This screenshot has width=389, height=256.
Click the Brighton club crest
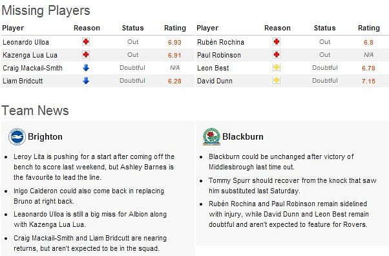click(17, 136)
